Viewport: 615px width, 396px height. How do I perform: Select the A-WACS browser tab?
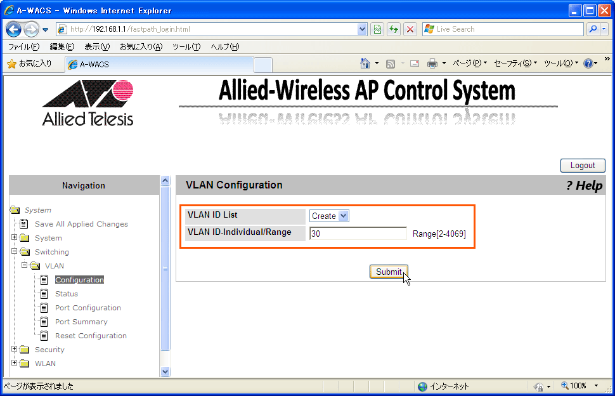[159, 64]
